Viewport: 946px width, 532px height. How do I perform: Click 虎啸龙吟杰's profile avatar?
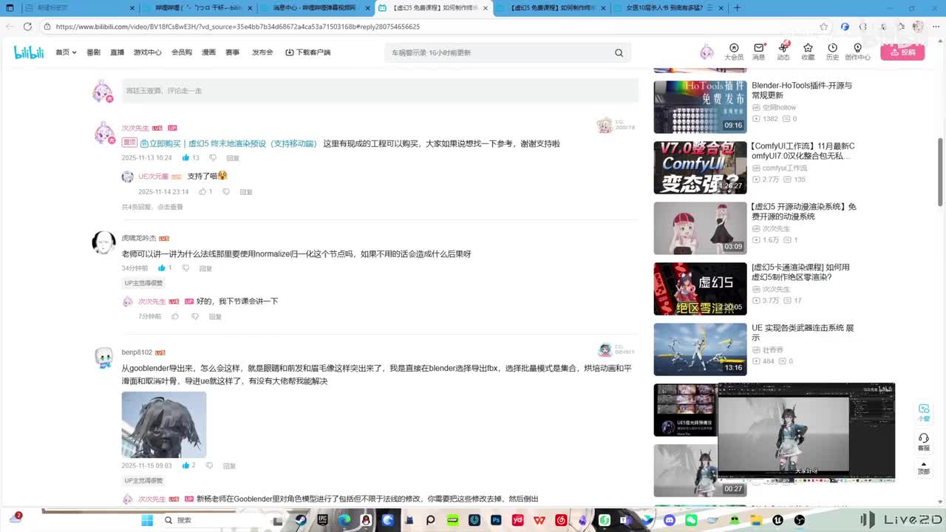(x=103, y=243)
